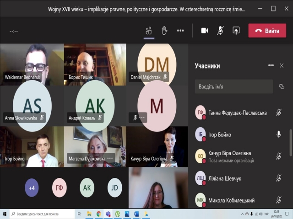Screen dimensions: 293x219
Task: Select the M avatar participant tile
Action: (x=157, y=106)
